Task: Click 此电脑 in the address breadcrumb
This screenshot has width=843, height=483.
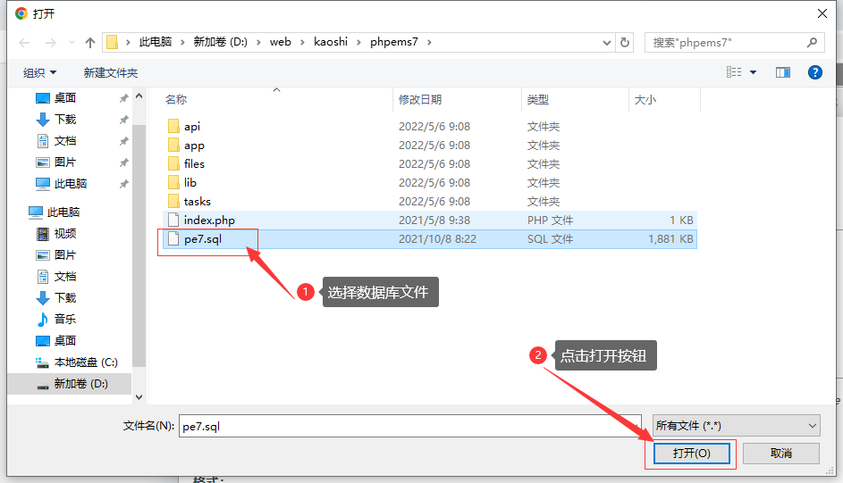Action: (156, 42)
